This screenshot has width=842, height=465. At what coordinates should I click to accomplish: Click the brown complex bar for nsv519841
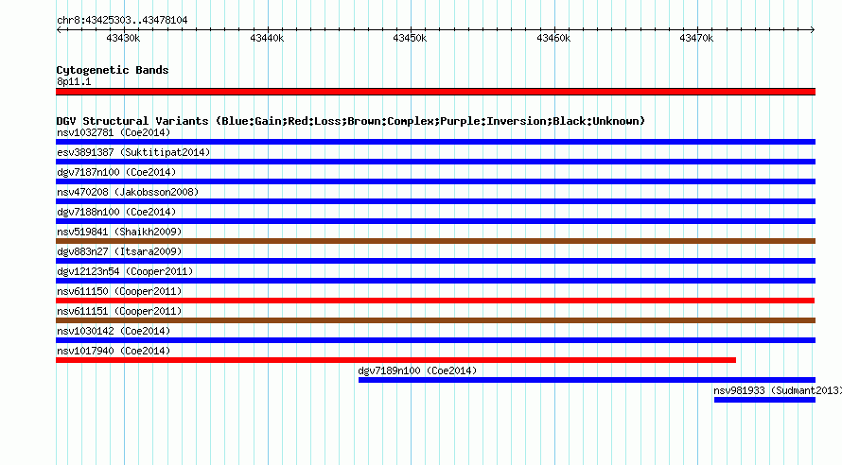coord(435,241)
